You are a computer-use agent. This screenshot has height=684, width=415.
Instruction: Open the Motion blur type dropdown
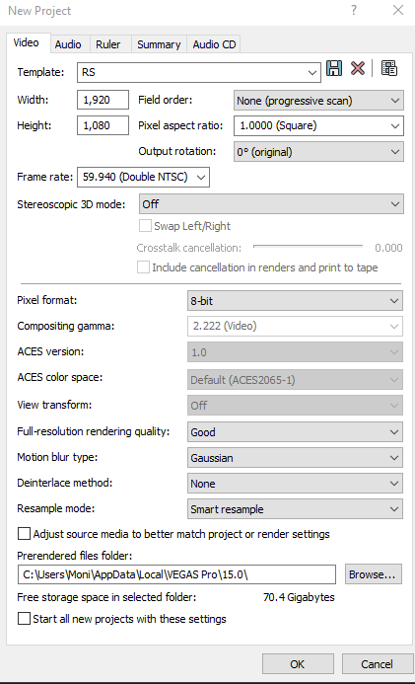tap(296, 458)
